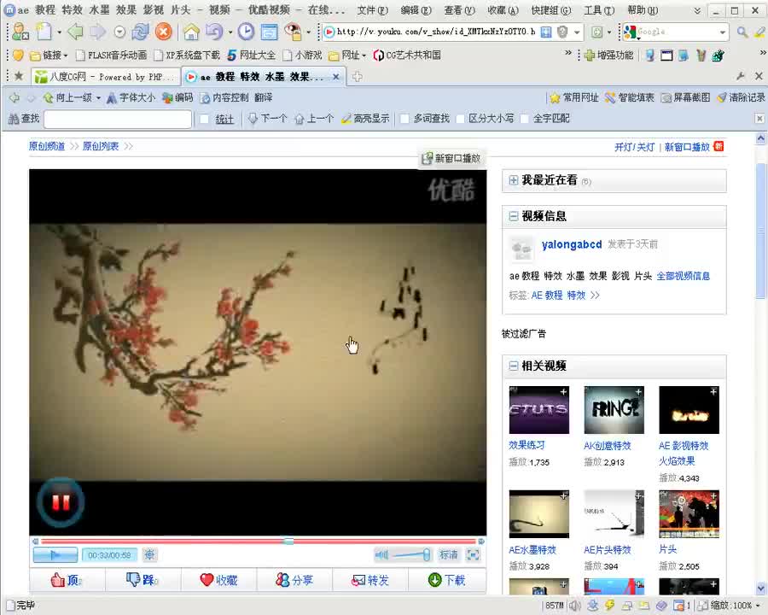
Task: Expand the 我最近在看 section
Action: pos(514,180)
